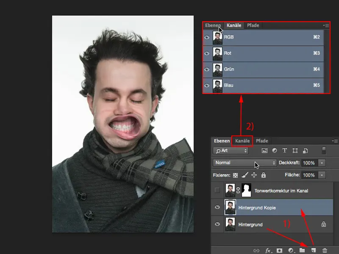
Task: Open lower Ebenen panel flyout menu
Action: [335, 141]
